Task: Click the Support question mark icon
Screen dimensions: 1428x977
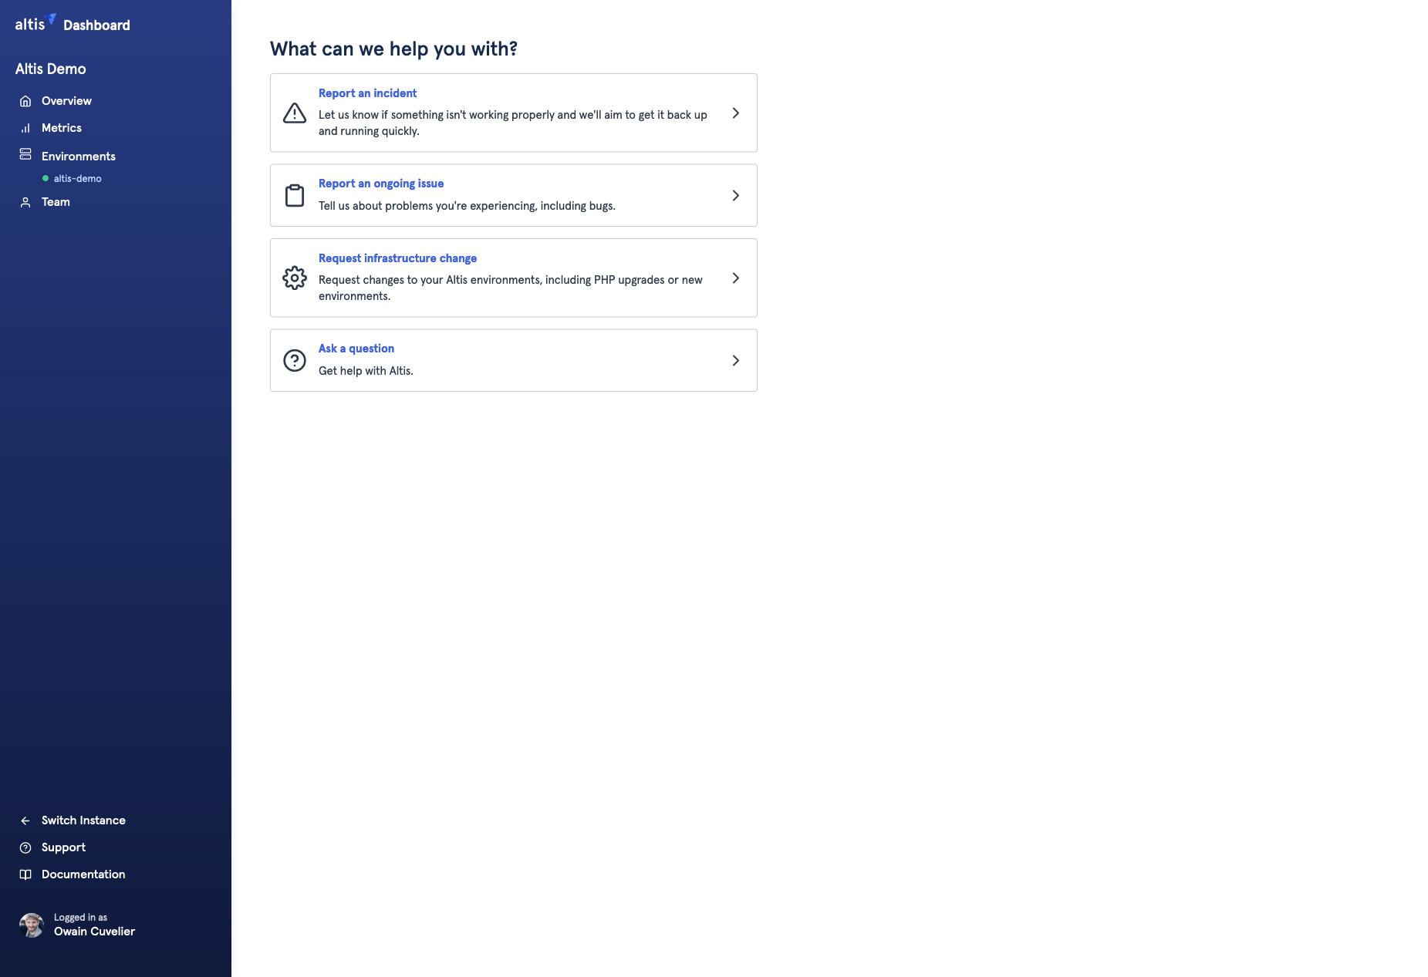Action: (25, 847)
